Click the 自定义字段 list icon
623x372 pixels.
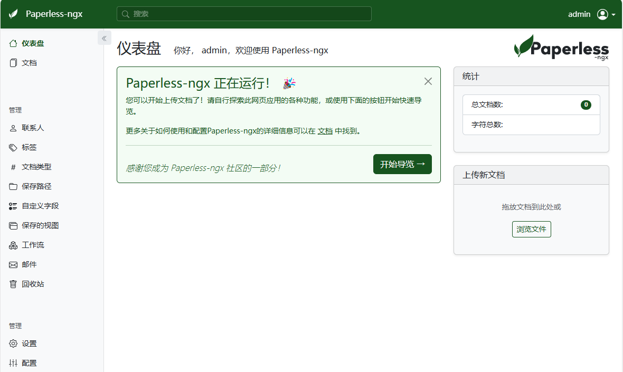tap(13, 206)
